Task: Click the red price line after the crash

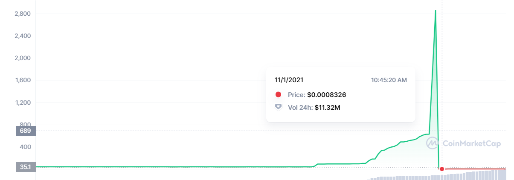Action: tap(473, 169)
